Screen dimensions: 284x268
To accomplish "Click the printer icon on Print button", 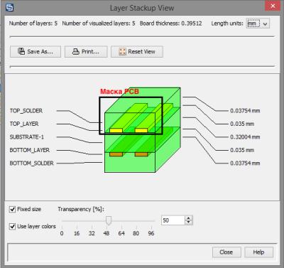I will tap(76, 51).
